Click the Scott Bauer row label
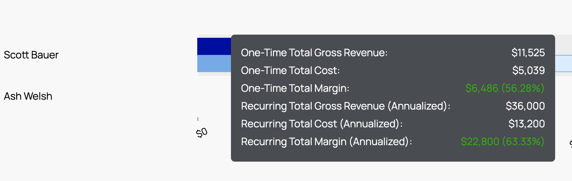572x181 pixels. (31, 55)
